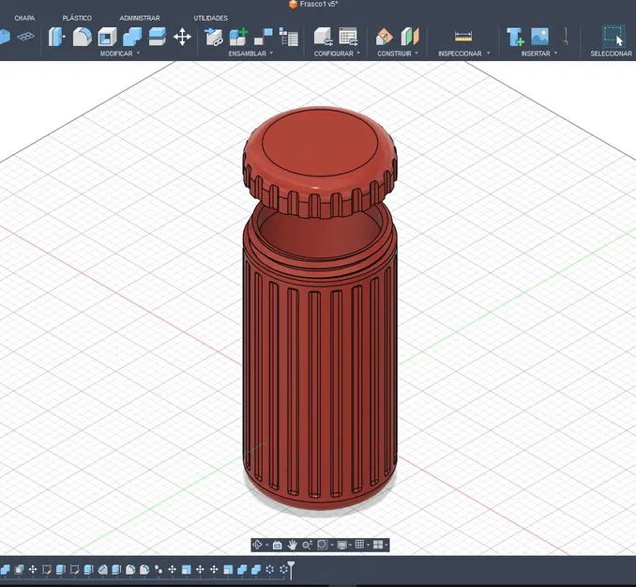636x587 pixels.
Task: Open the UTILIDADES tab
Action: [210, 18]
